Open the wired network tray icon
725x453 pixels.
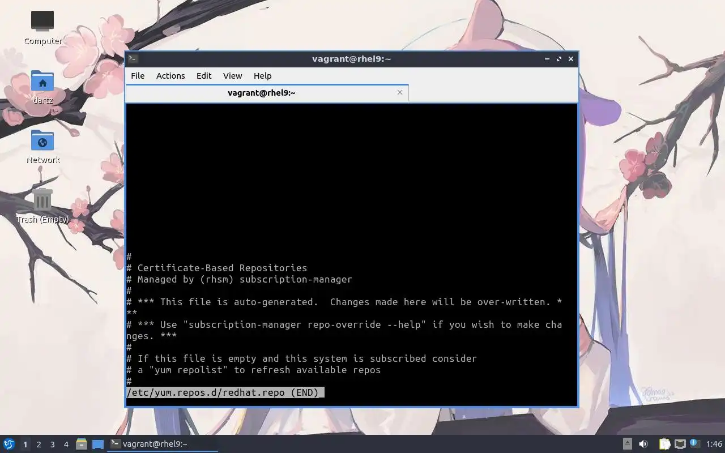point(680,444)
